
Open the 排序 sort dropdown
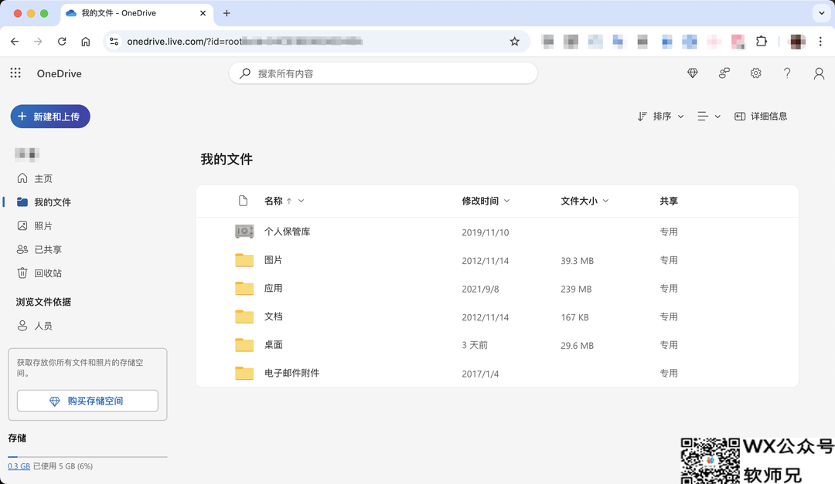[660, 116]
